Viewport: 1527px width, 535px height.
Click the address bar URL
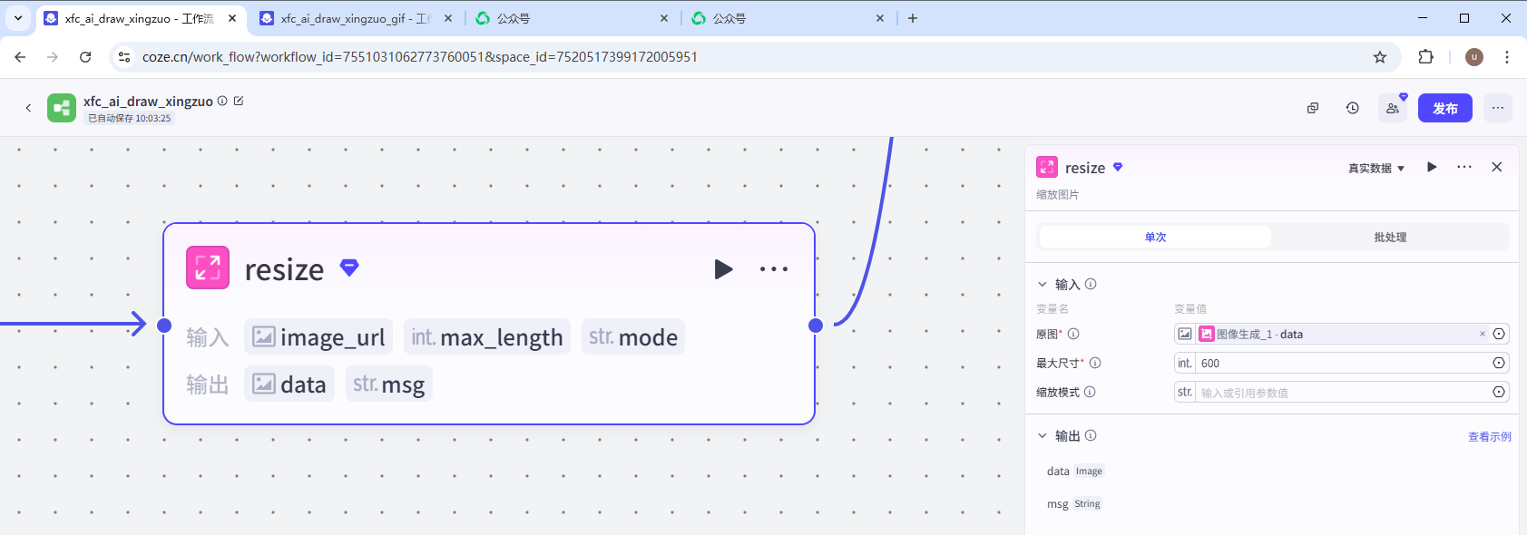point(420,57)
